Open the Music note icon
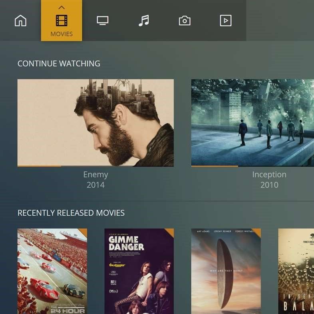The image size is (314, 314). point(143,20)
